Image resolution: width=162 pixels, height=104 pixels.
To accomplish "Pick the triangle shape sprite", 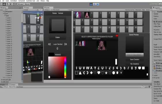I will pos(80,73).
